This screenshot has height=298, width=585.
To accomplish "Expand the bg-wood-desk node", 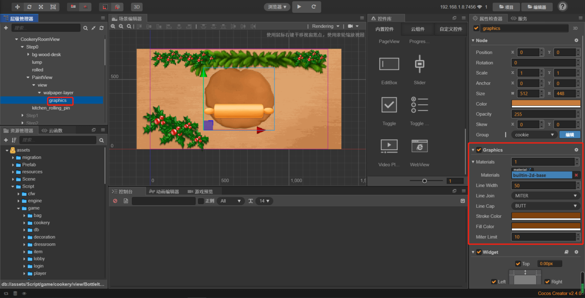I will [28, 54].
